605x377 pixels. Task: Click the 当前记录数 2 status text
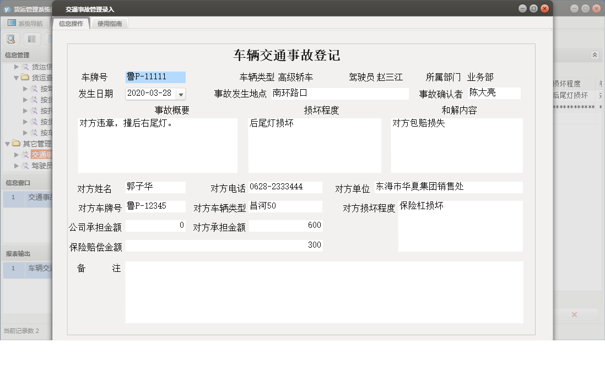(21, 331)
